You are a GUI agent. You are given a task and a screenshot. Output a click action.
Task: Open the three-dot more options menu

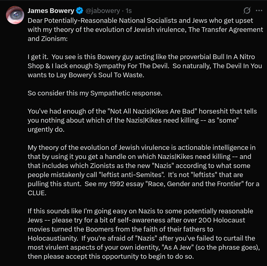click(259, 11)
